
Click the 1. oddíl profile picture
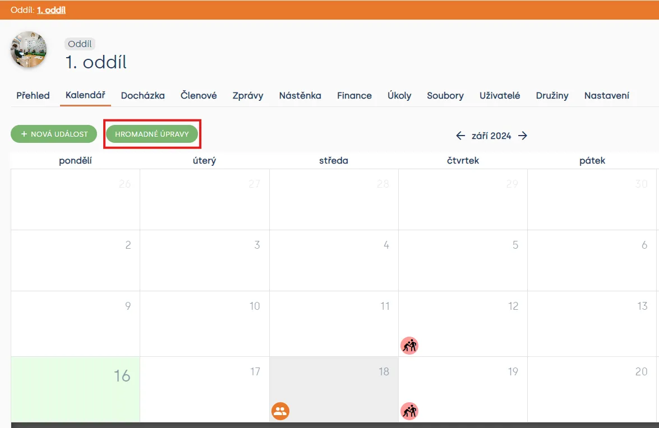tap(29, 49)
